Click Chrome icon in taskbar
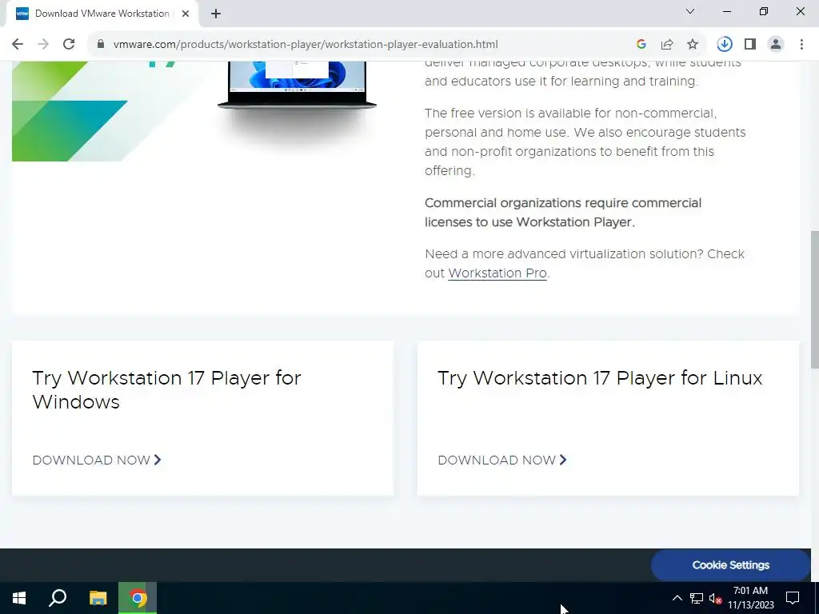Screen dimensions: 819x614 click(138, 598)
